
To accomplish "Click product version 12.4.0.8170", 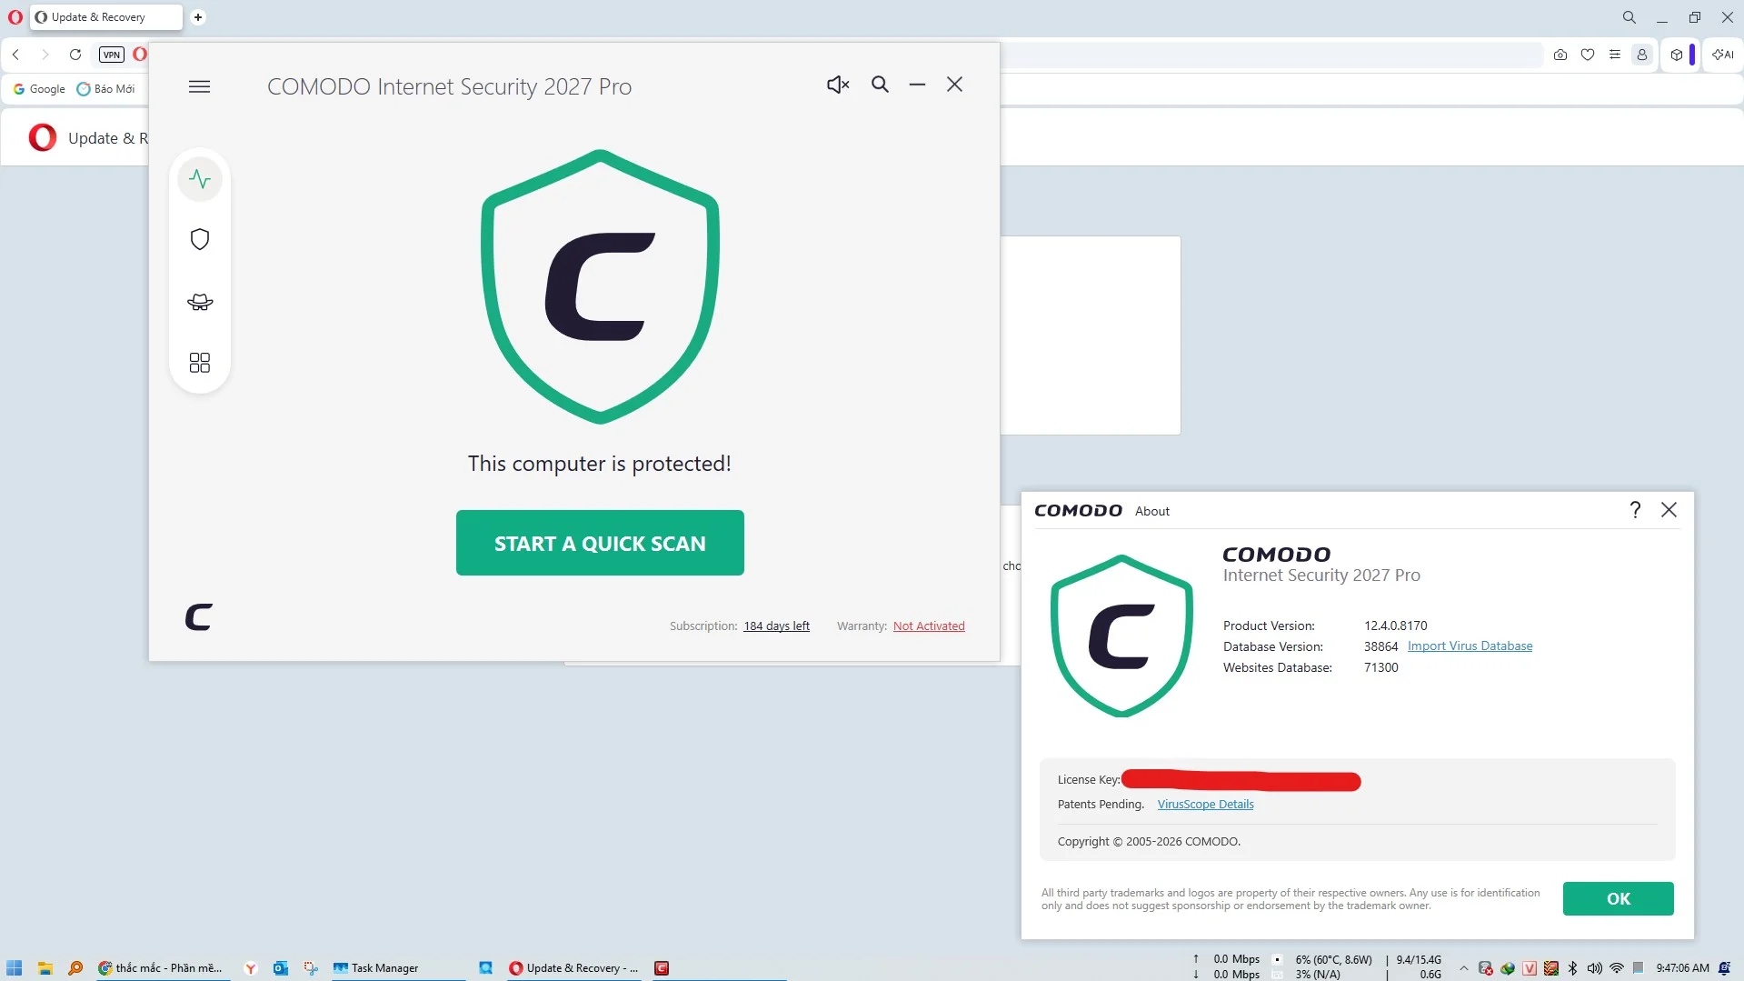I will pos(1395,626).
